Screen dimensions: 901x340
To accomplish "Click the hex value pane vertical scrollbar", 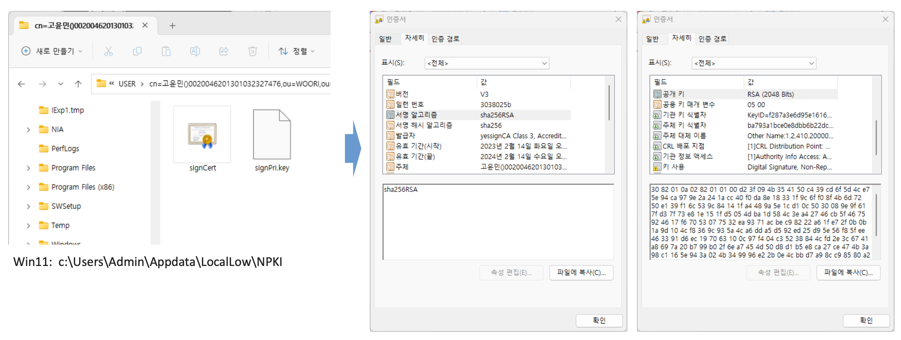I will (876, 215).
